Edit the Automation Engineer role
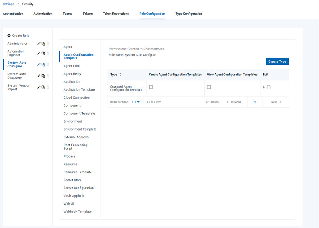The width and height of the screenshot is (319, 228). pos(39,53)
